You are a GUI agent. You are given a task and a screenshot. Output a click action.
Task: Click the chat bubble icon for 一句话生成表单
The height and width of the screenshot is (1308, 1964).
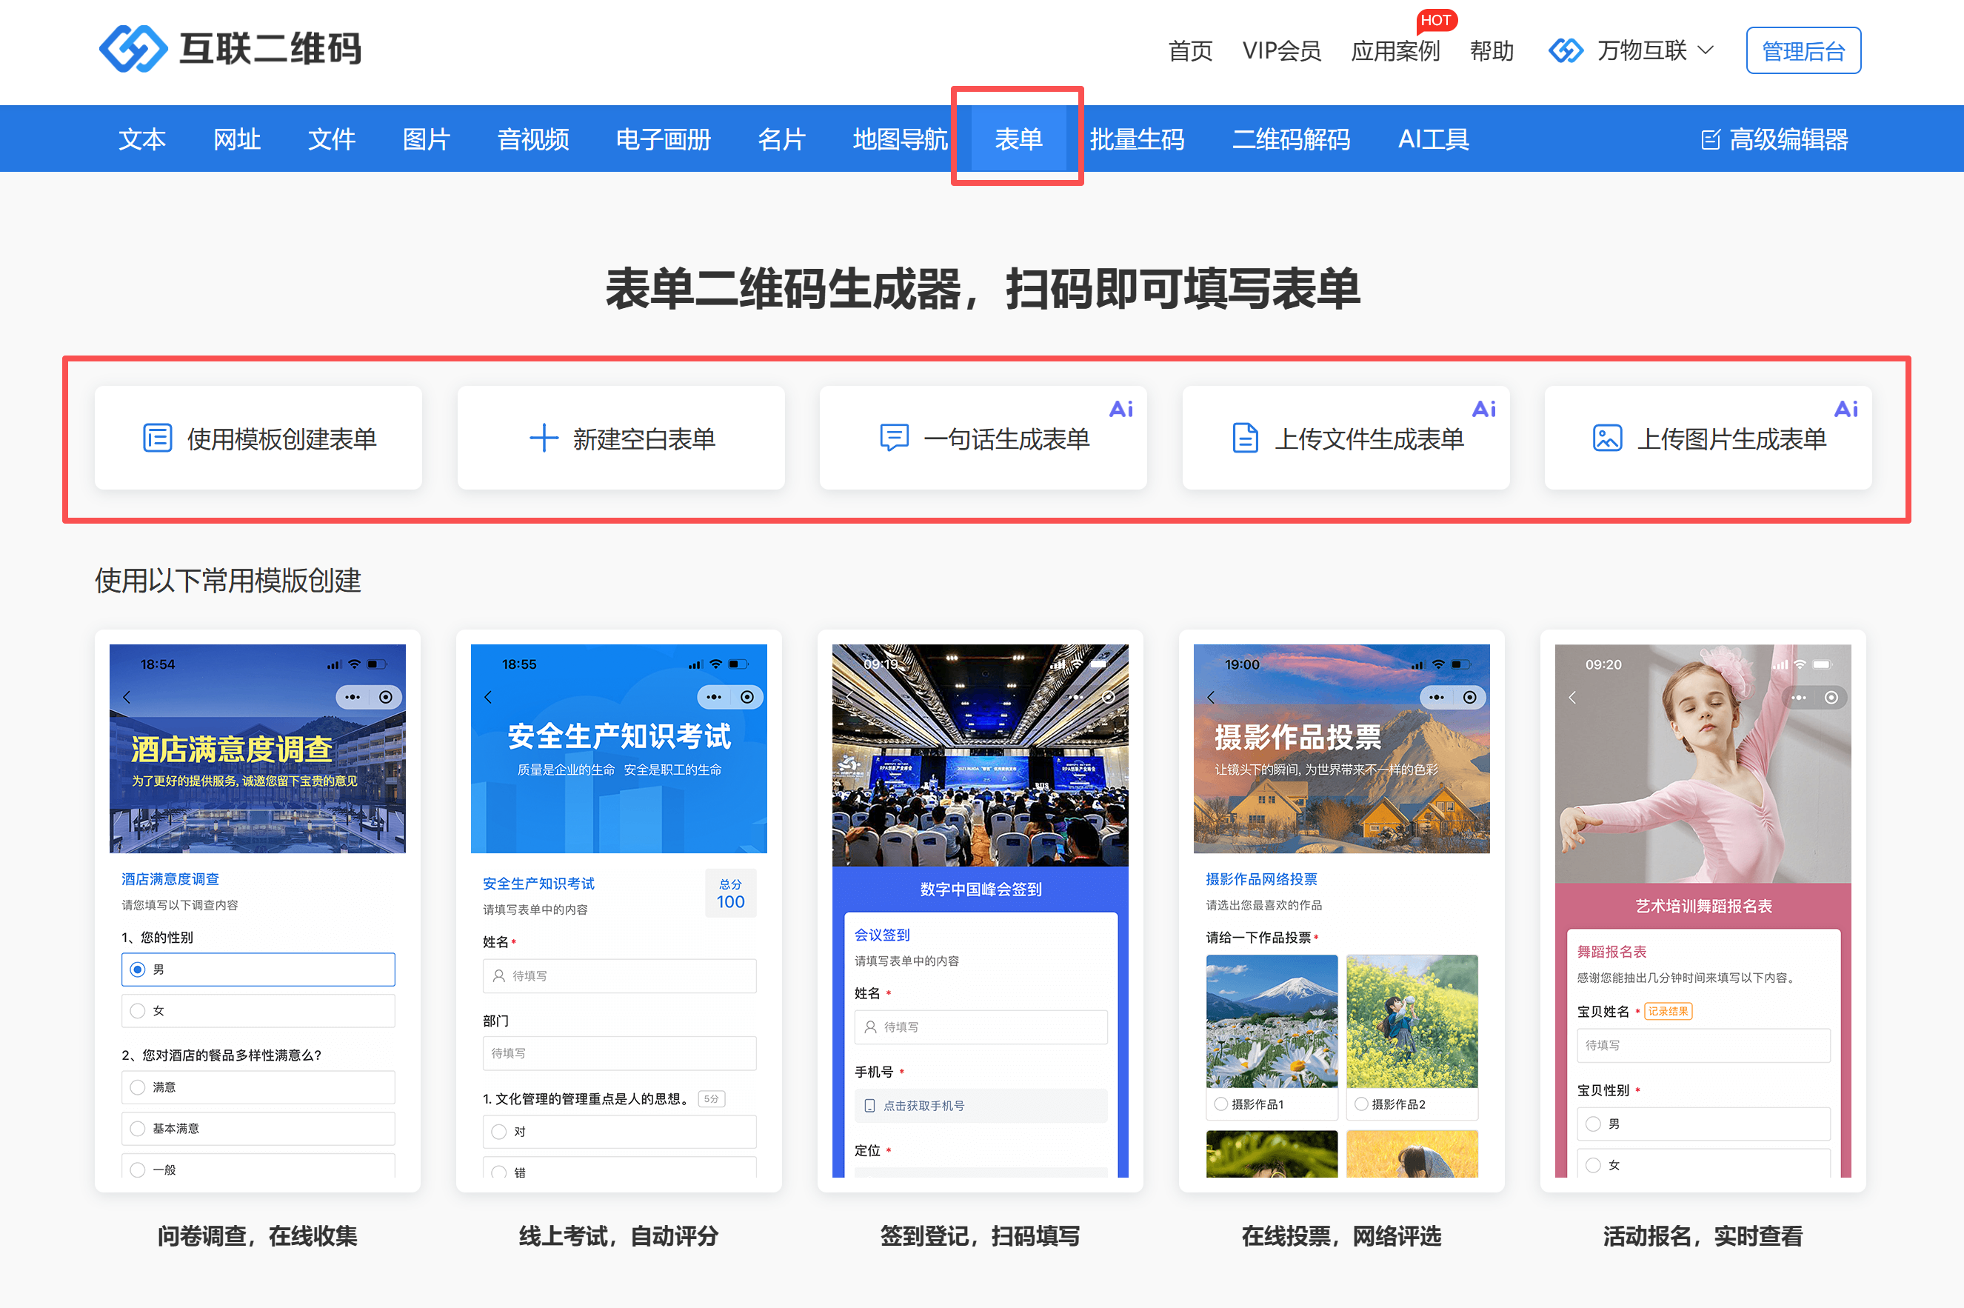click(894, 437)
